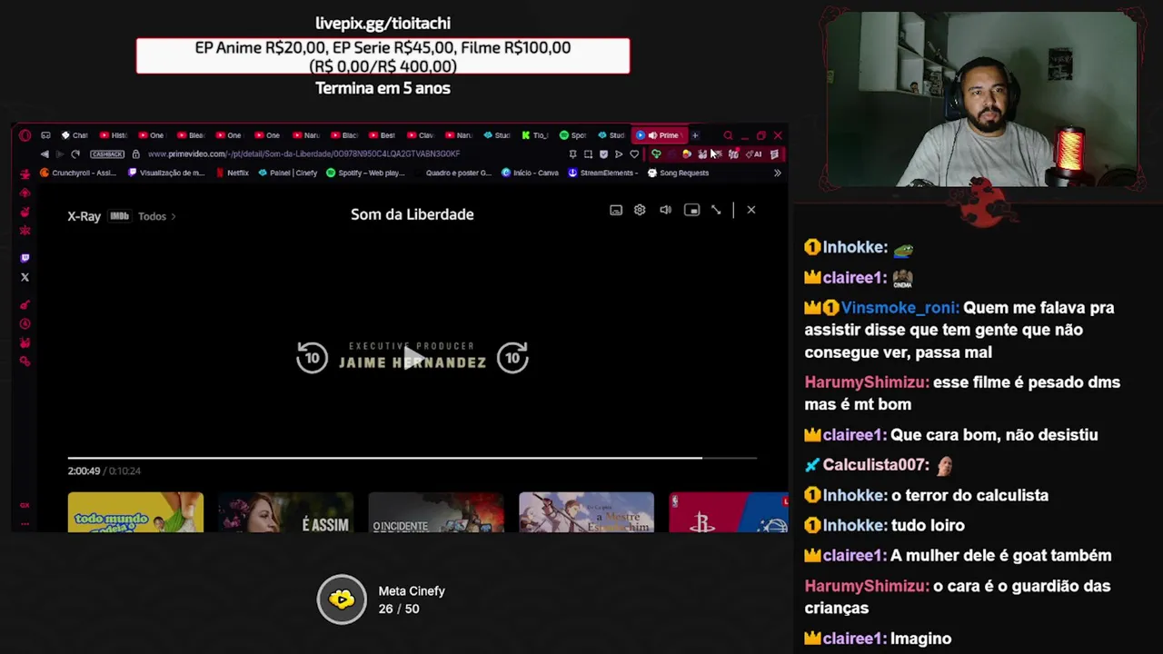Viewport: 1163px width, 654px height.
Task: Switch to the Spotify browser tab
Action: 572,135
